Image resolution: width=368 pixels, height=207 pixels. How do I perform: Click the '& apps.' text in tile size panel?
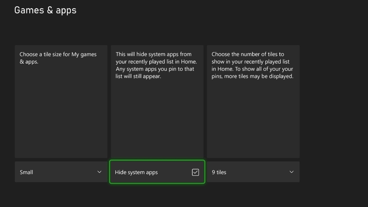point(29,62)
